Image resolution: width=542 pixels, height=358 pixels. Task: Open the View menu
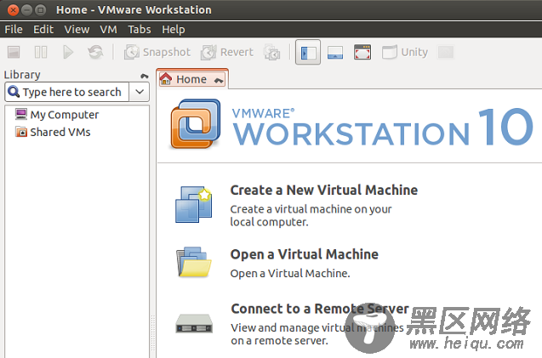pyautogui.click(x=77, y=30)
